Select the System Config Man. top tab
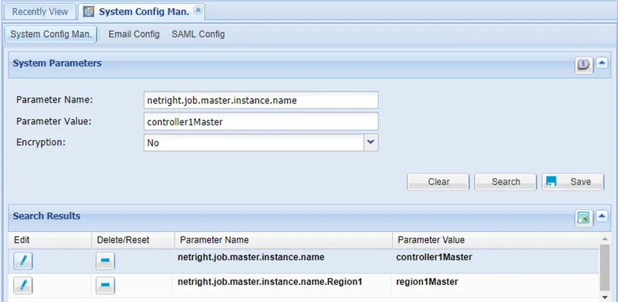Image resolution: width=618 pixels, height=302 pixels. point(141,12)
